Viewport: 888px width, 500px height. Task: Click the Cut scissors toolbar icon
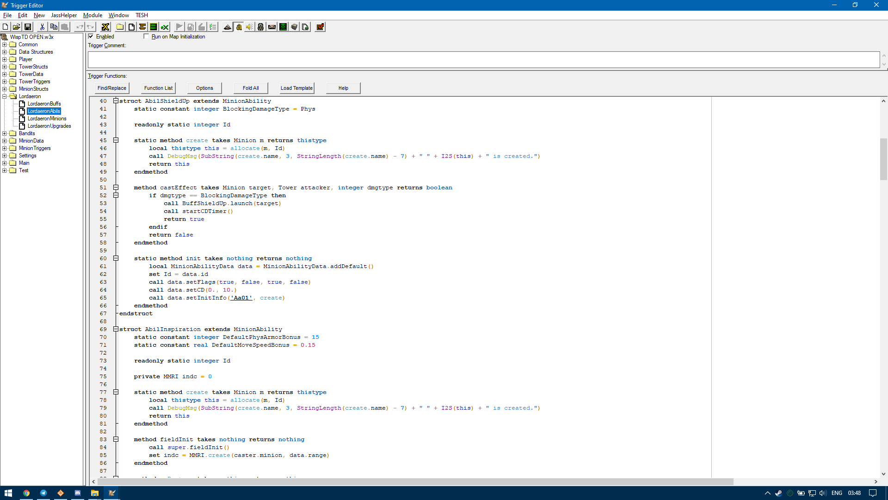coord(42,27)
